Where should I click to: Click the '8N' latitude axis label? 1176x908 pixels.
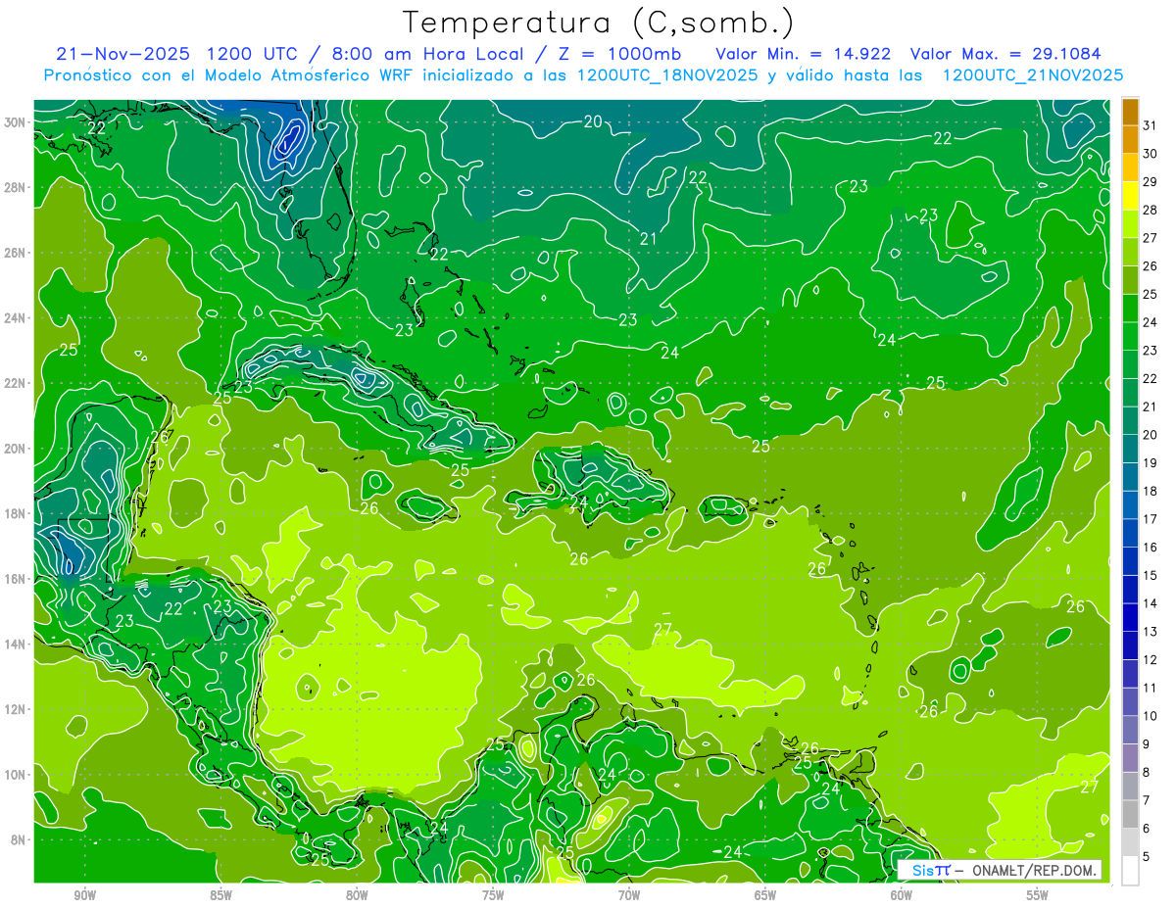point(19,839)
